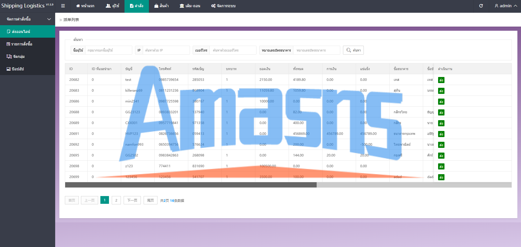Go to pagination page 2
The width and height of the screenshot is (521, 247).
pos(116,200)
